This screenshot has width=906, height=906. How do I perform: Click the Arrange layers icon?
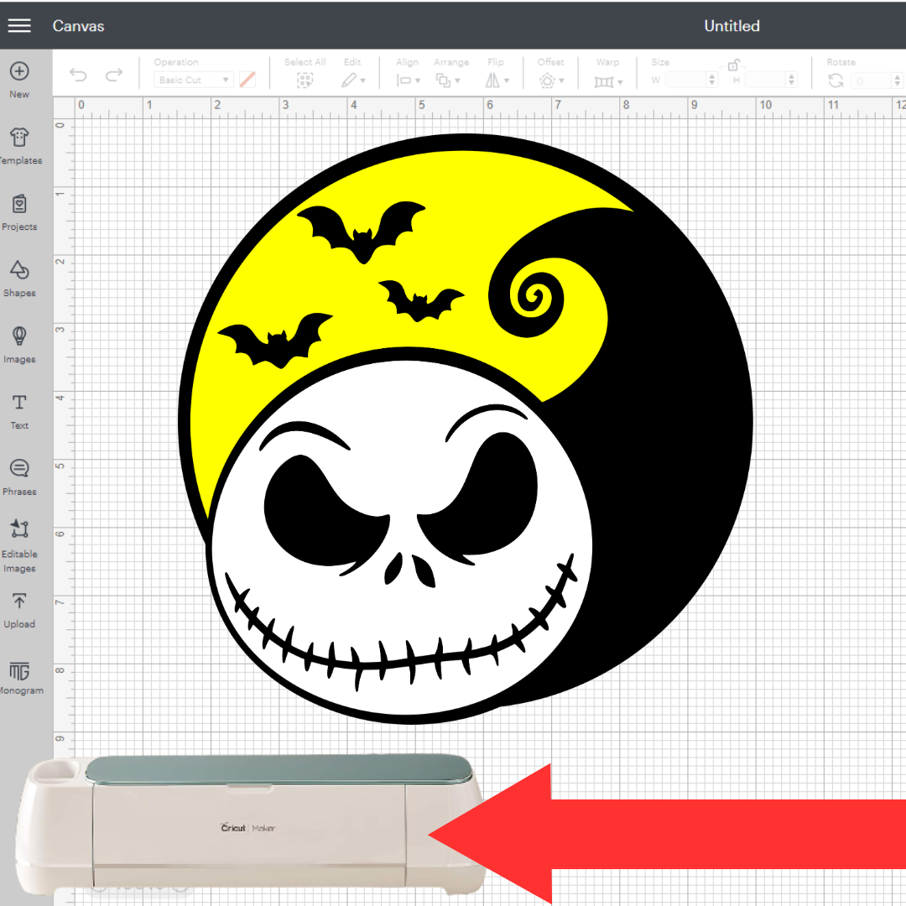[443, 81]
